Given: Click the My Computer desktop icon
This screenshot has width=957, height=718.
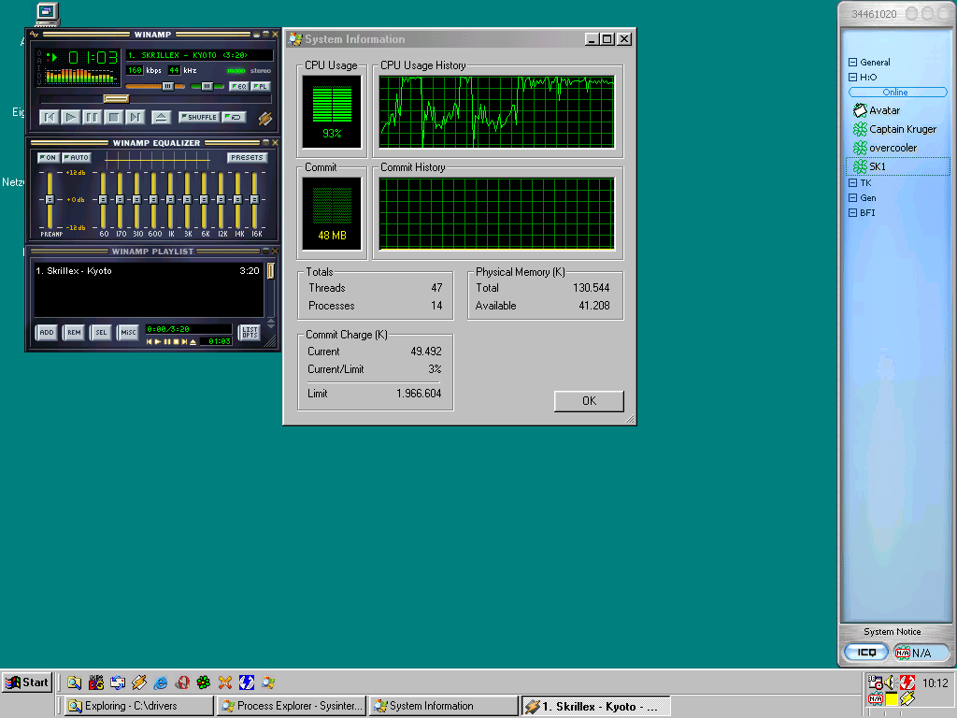Looking at the screenshot, I should pos(47,14).
